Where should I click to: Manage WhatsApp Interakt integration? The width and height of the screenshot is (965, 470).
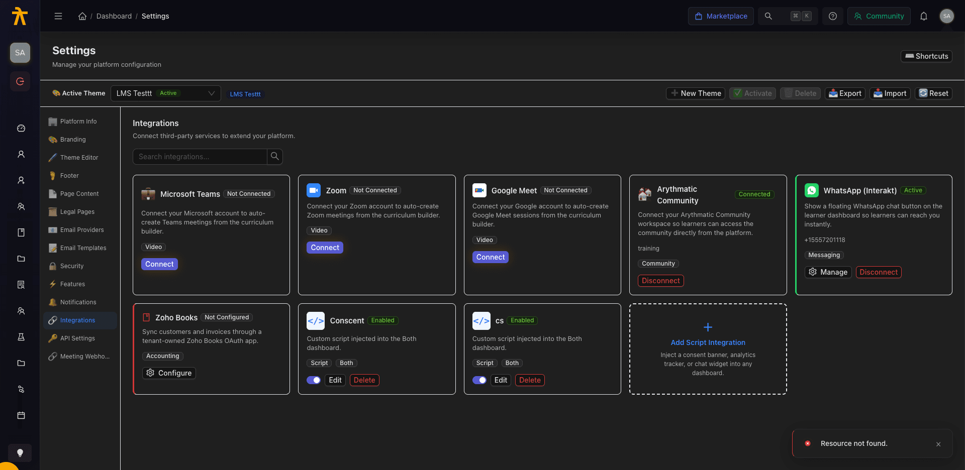828,272
